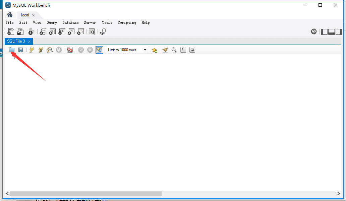346x201 pixels.
Task: Stop the query being executed
Action: (59, 50)
